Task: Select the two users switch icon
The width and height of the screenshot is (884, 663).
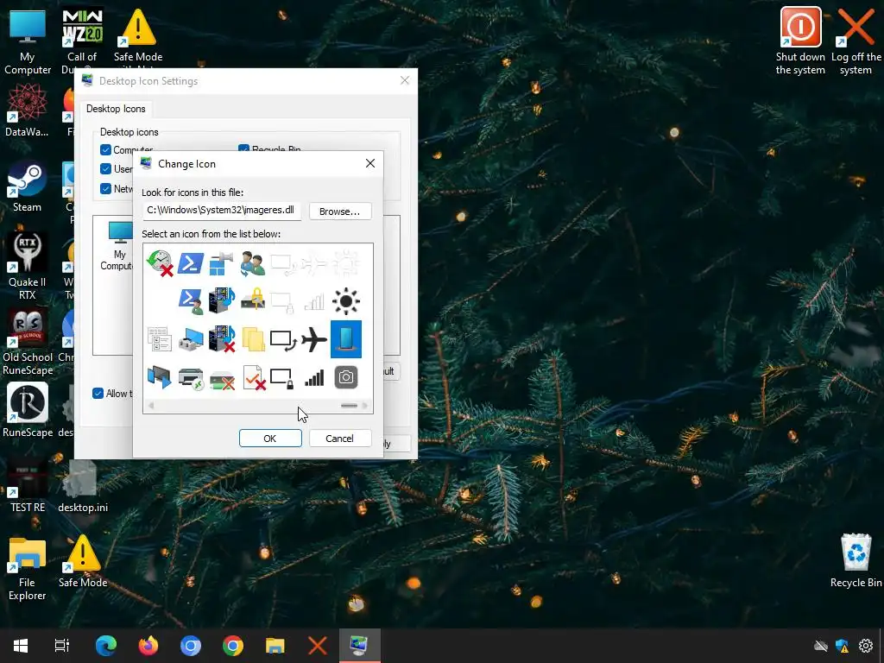Action: (253, 263)
